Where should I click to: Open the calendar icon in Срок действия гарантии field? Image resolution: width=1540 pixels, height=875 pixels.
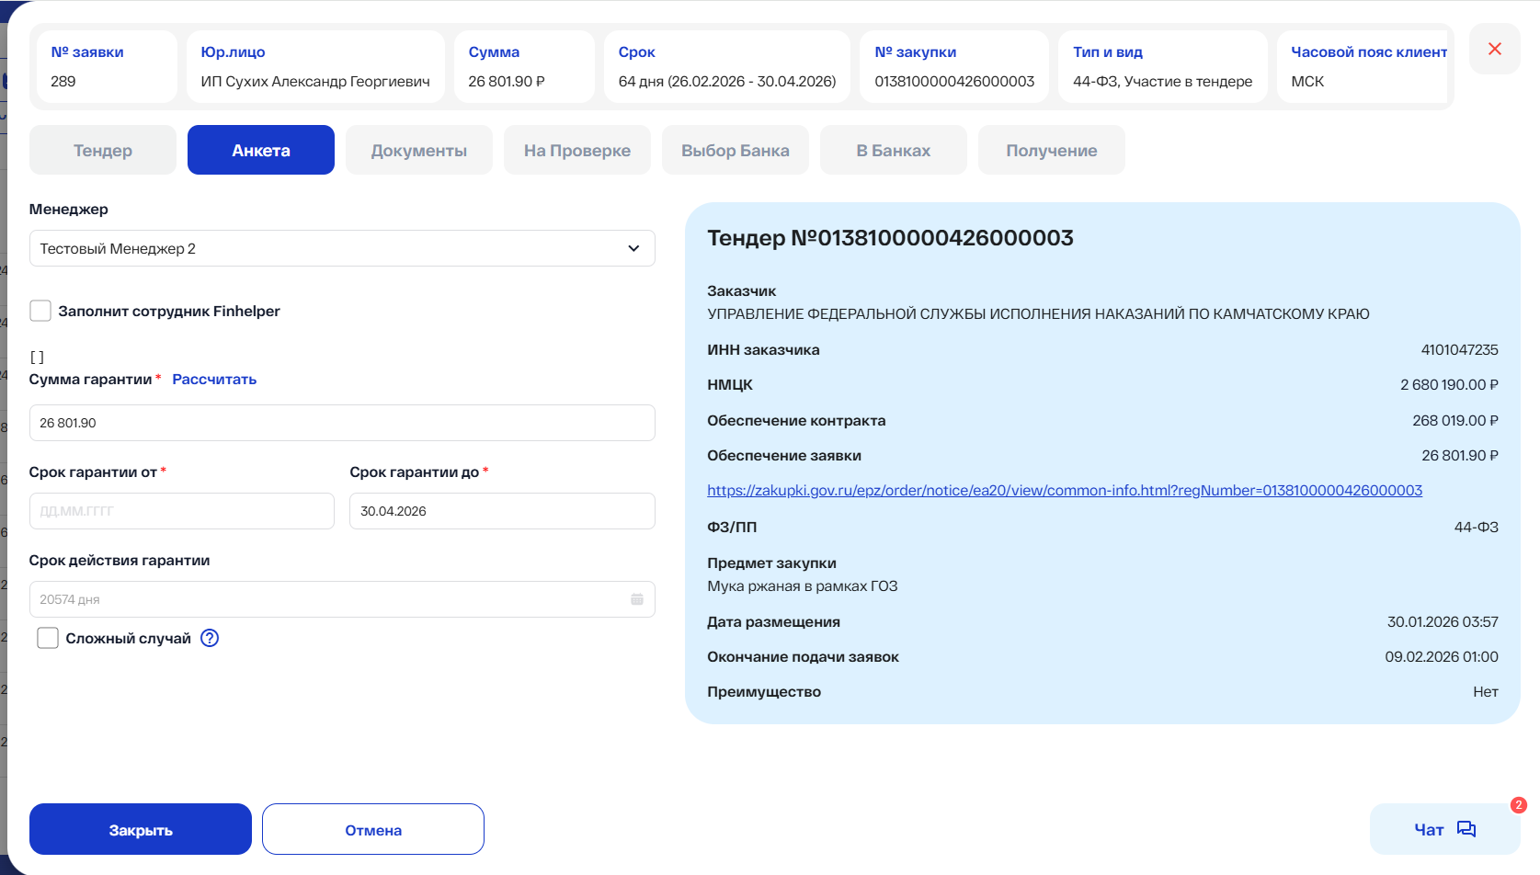(637, 599)
